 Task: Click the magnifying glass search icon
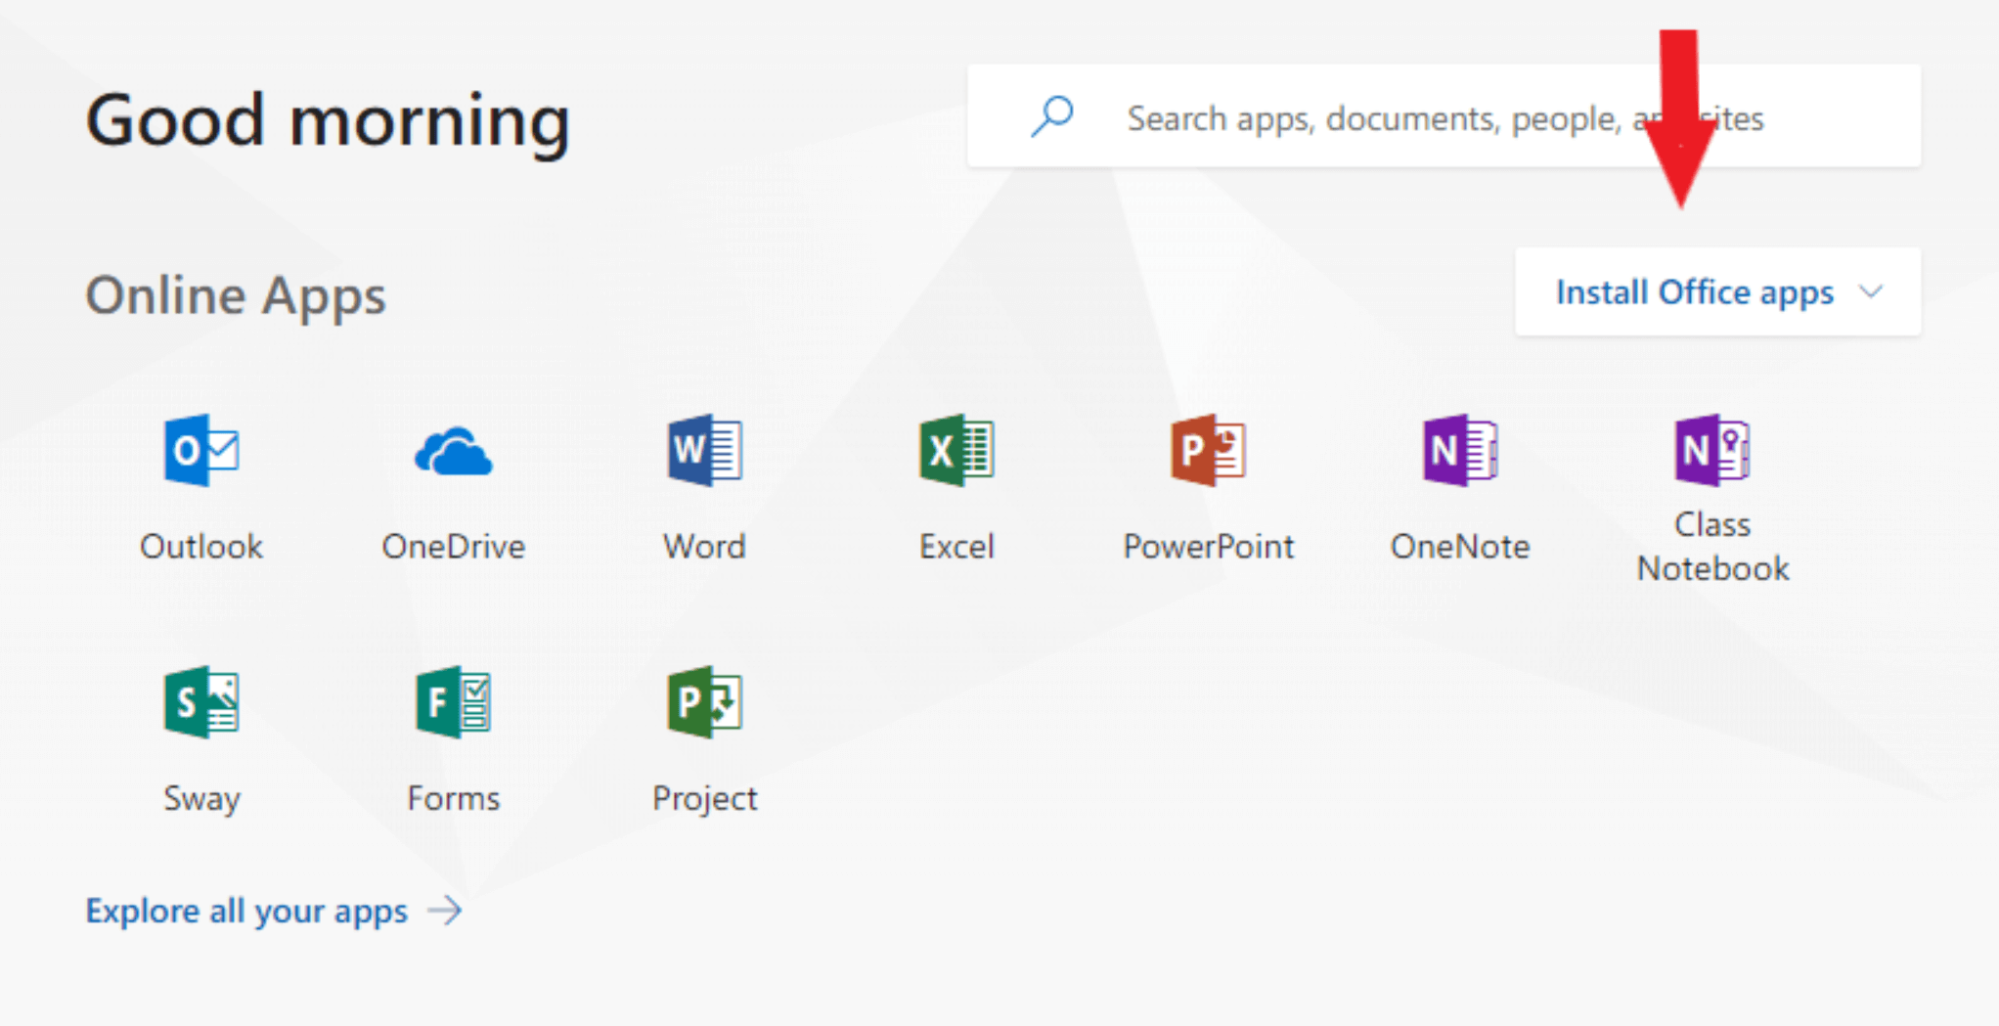[1051, 116]
